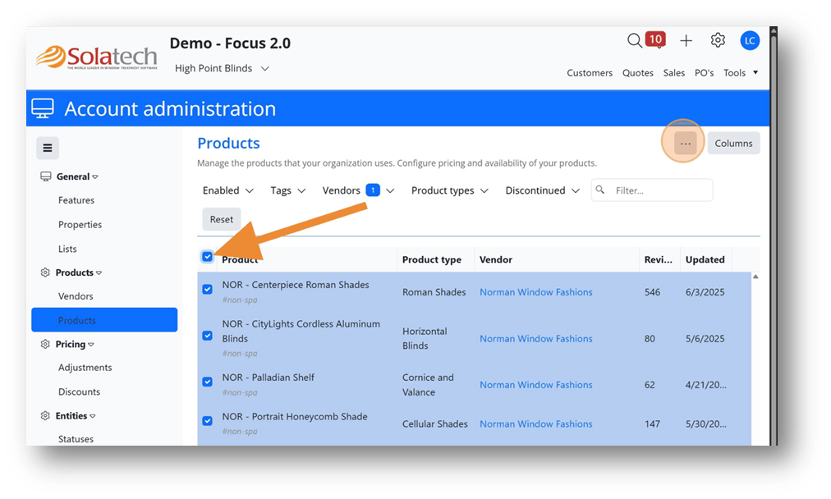Sort by the Updated column header
This screenshot has height=499, width=831.
tap(705, 259)
